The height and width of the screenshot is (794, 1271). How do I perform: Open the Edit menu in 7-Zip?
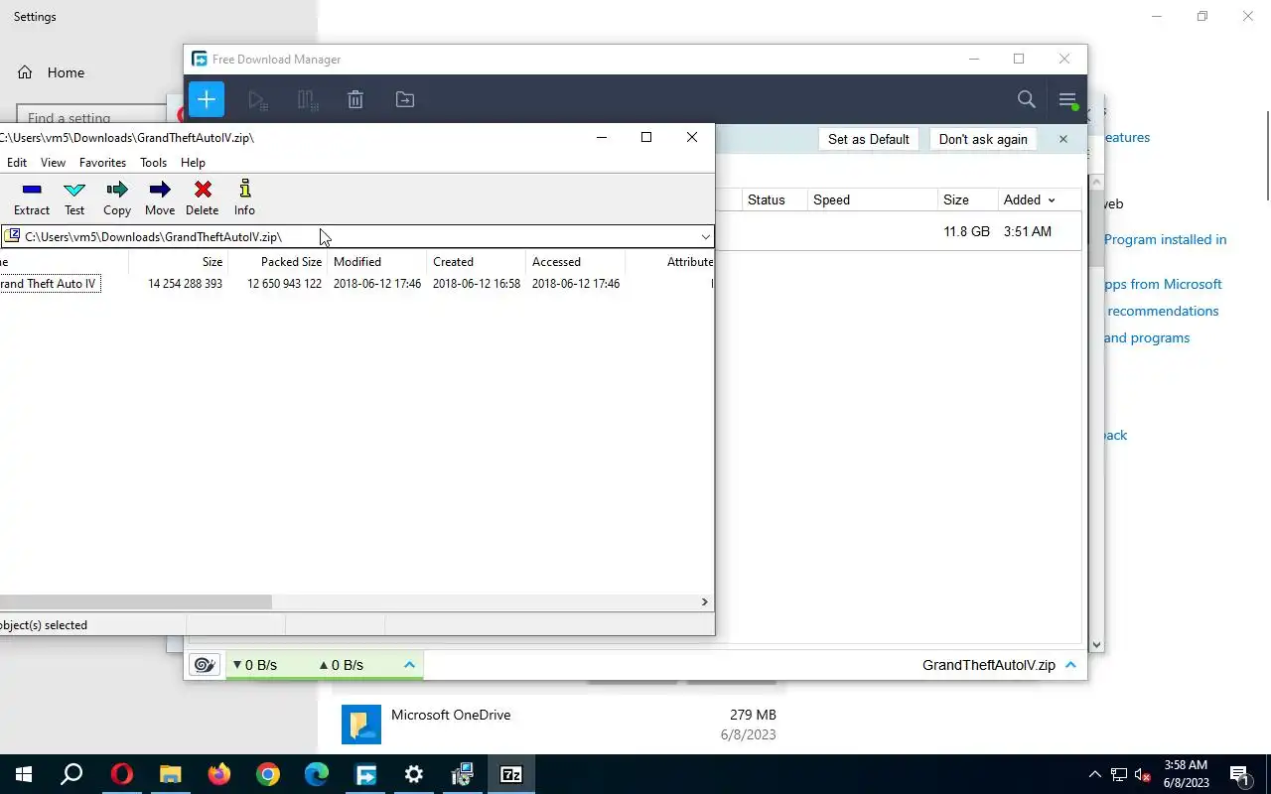click(17, 163)
